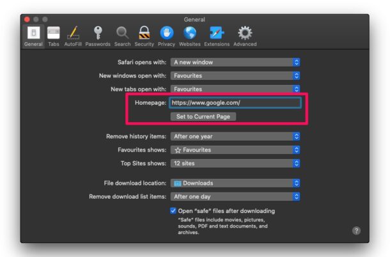This screenshot has height=257, width=390.
Task: Open the 'New windows open with' dropdown
Action: [x=235, y=75]
